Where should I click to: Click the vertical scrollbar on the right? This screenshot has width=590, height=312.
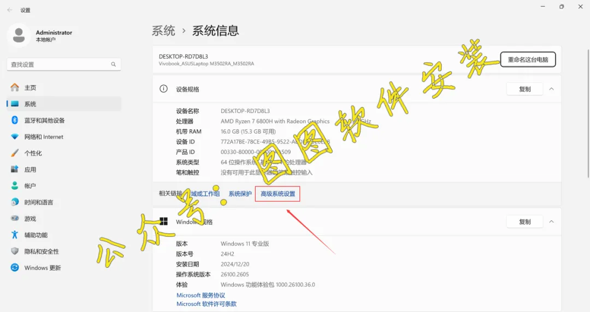(588, 113)
